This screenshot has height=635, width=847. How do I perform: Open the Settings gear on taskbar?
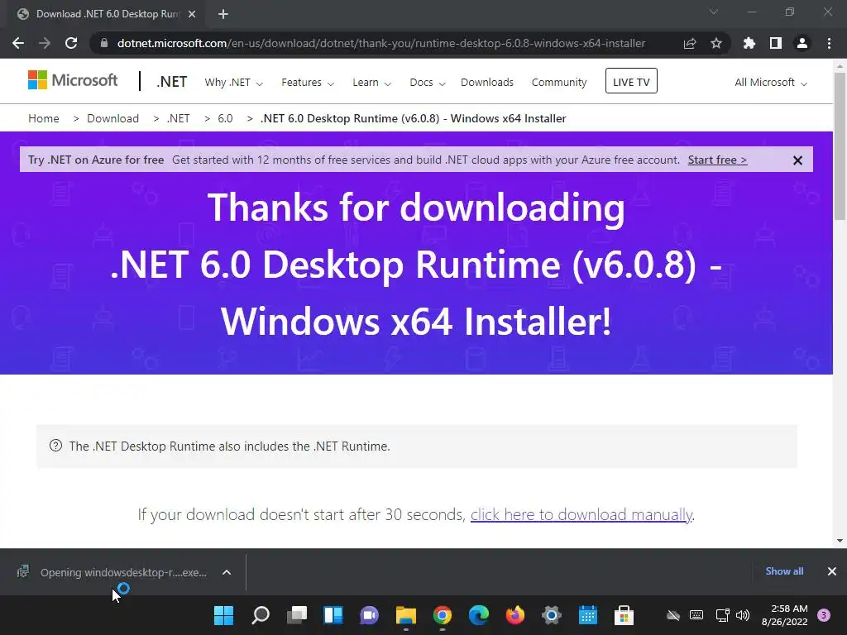tap(552, 615)
